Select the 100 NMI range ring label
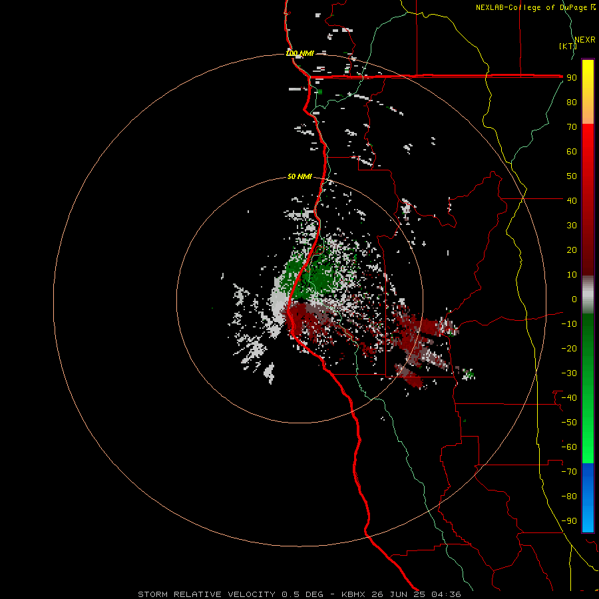The width and height of the screenshot is (599, 599). 300,53
